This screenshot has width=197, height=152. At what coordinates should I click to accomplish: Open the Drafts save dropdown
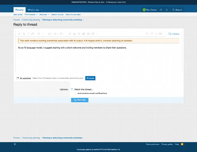[x=161, y=34]
